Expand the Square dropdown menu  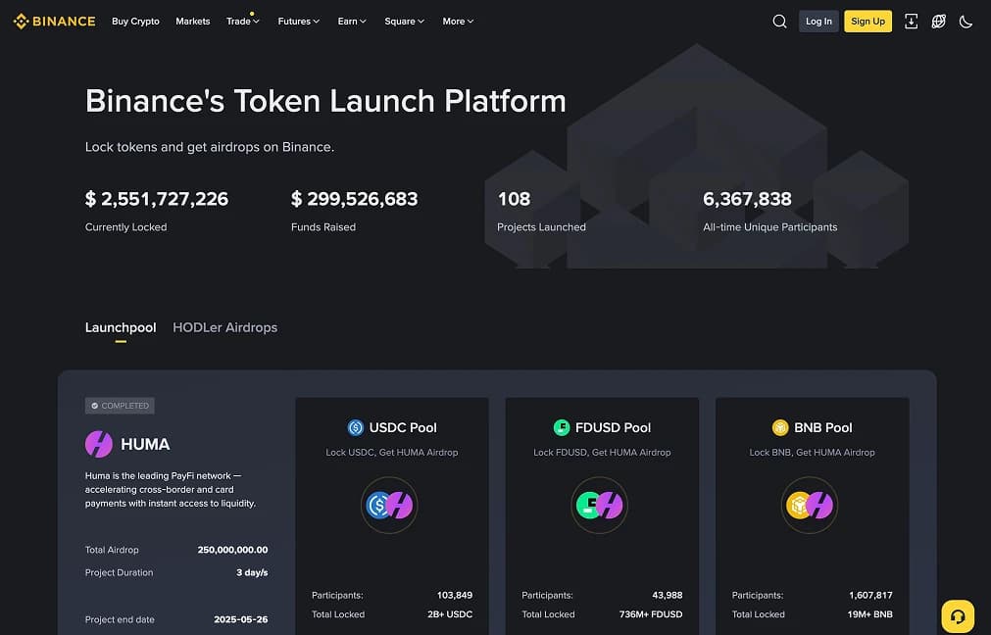click(404, 22)
